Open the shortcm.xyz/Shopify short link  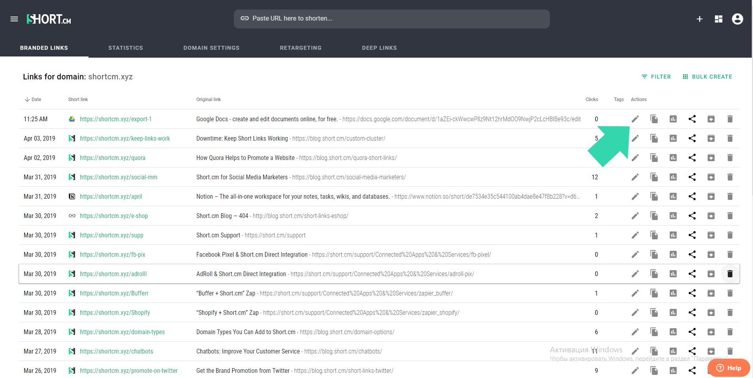[x=115, y=312]
